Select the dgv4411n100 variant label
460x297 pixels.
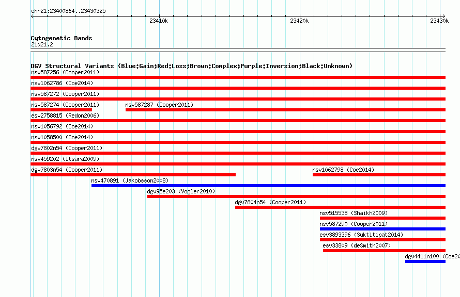(x=432, y=256)
